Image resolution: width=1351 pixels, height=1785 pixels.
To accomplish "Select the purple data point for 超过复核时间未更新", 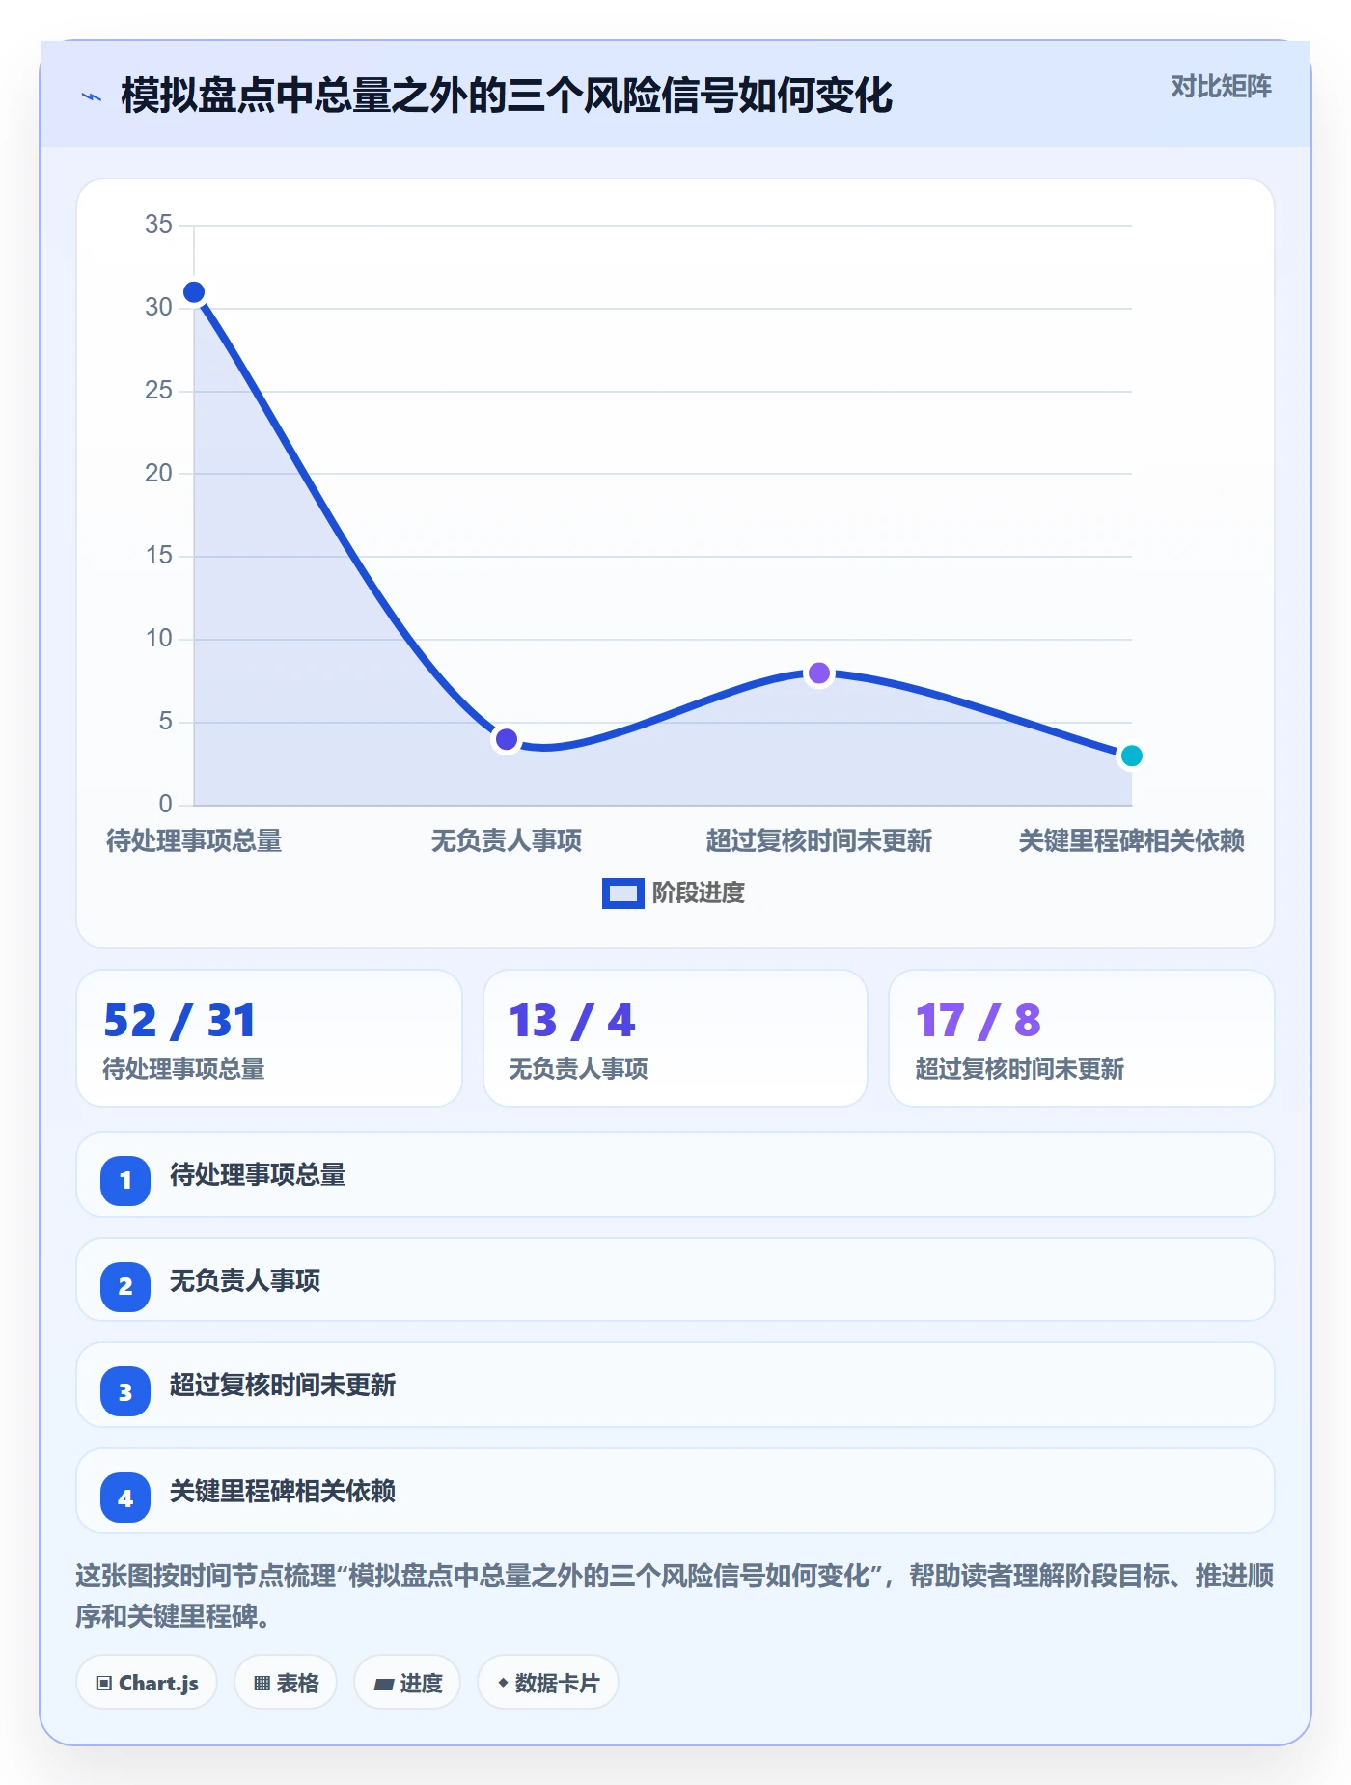I will (819, 673).
